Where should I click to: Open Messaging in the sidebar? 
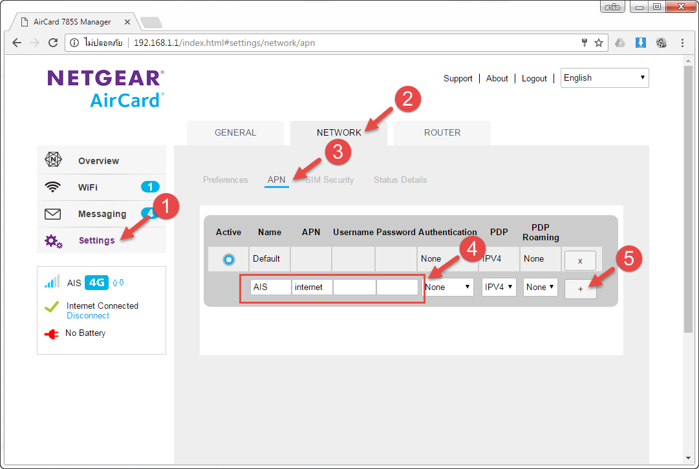(102, 214)
